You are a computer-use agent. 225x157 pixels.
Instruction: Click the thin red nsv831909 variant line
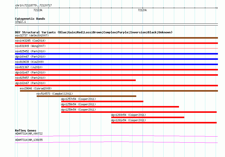(116, 48)
